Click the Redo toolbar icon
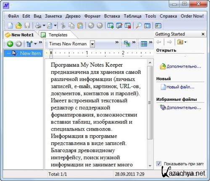210x181 pixels. (x=100, y=26)
